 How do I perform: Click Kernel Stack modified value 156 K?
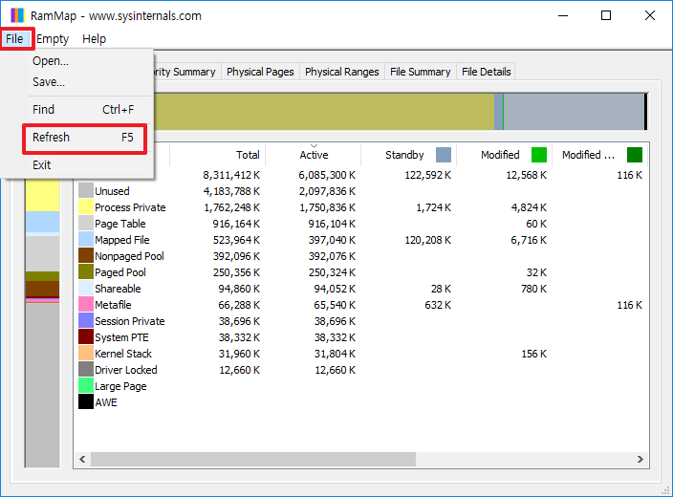click(x=533, y=354)
